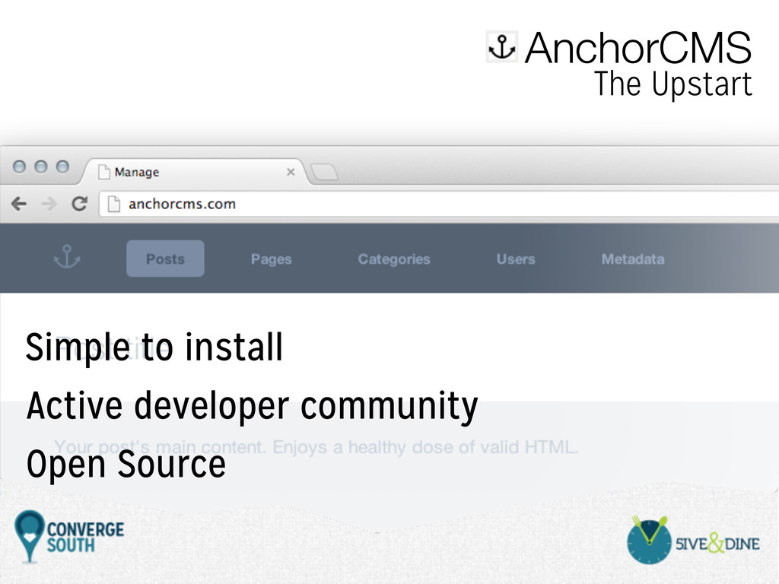Click the post main content text area
Screen dimensions: 779x584
[316, 447]
